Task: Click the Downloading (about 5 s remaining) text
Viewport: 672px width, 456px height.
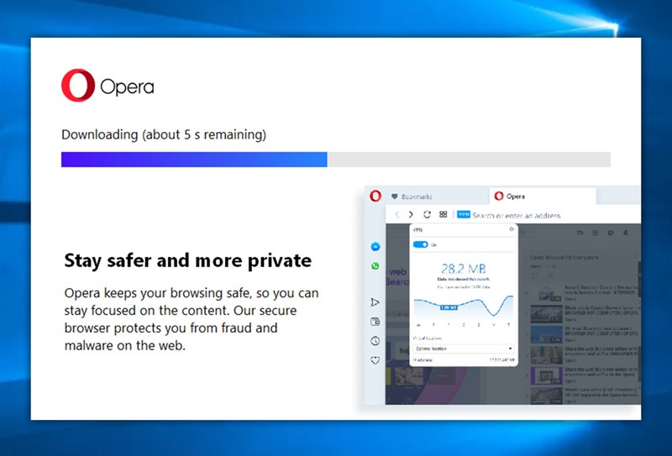Action: [x=164, y=134]
